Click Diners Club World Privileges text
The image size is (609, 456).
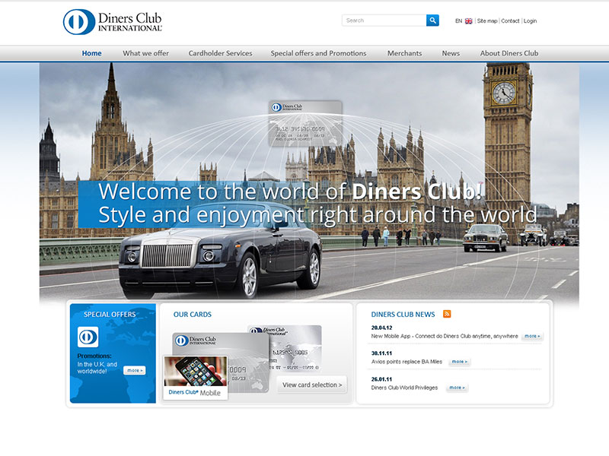(x=404, y=388)
